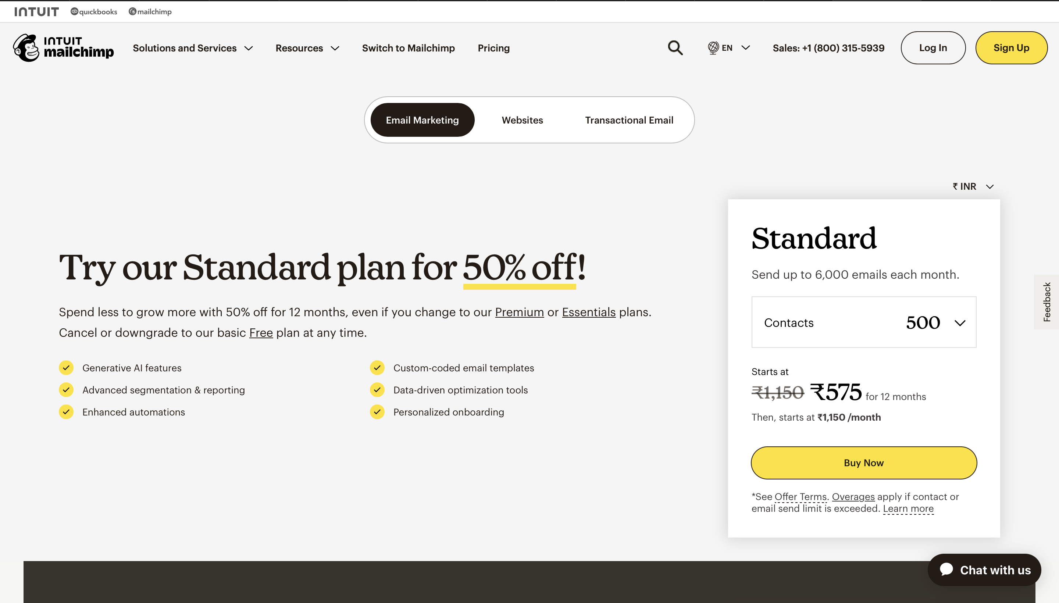Click the Buy Now button

[863, 463]
